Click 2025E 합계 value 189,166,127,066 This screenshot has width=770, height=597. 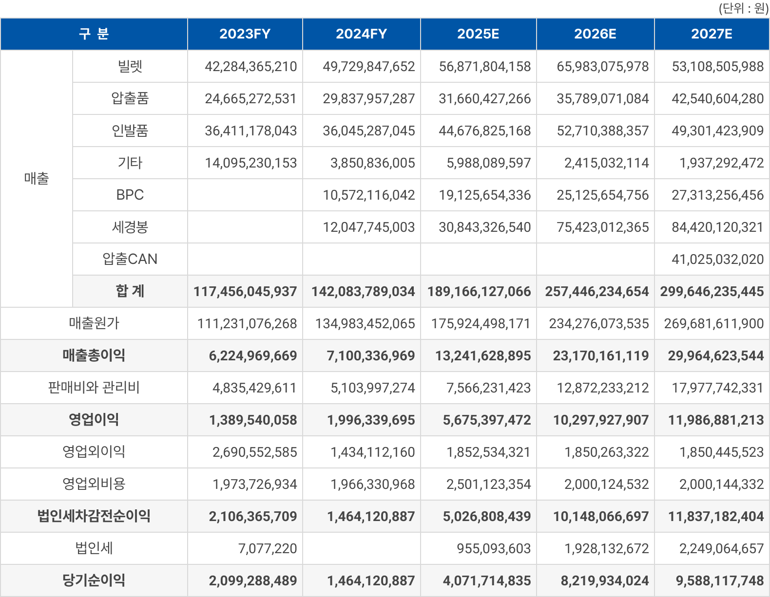479,291
